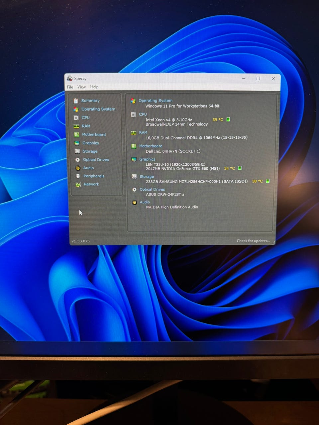Image resolution: width=319 pixels, height=425 pixels.
Task: Click the Storage drive icon in sidebar
Action: click(x=77, y=151)
